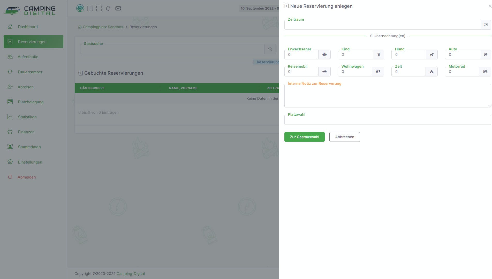Image resolution: width=492 pixels, height=279 pixels.
Task: Open Stammdaten menu item
Action: [x=33, y=147]
